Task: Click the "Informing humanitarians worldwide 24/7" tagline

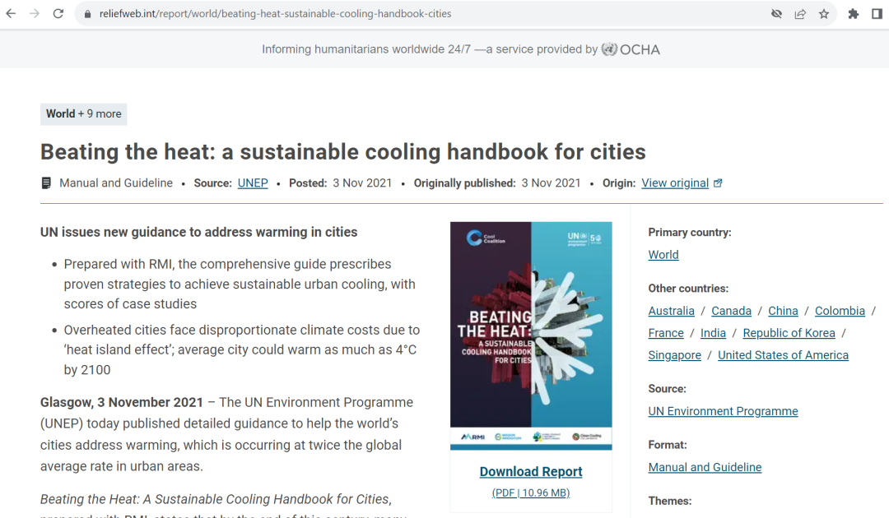Action: [x=366, y=49]
